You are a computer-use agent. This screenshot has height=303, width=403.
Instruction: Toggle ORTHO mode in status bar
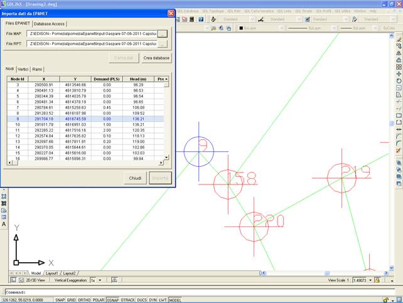tap(83, 300)
